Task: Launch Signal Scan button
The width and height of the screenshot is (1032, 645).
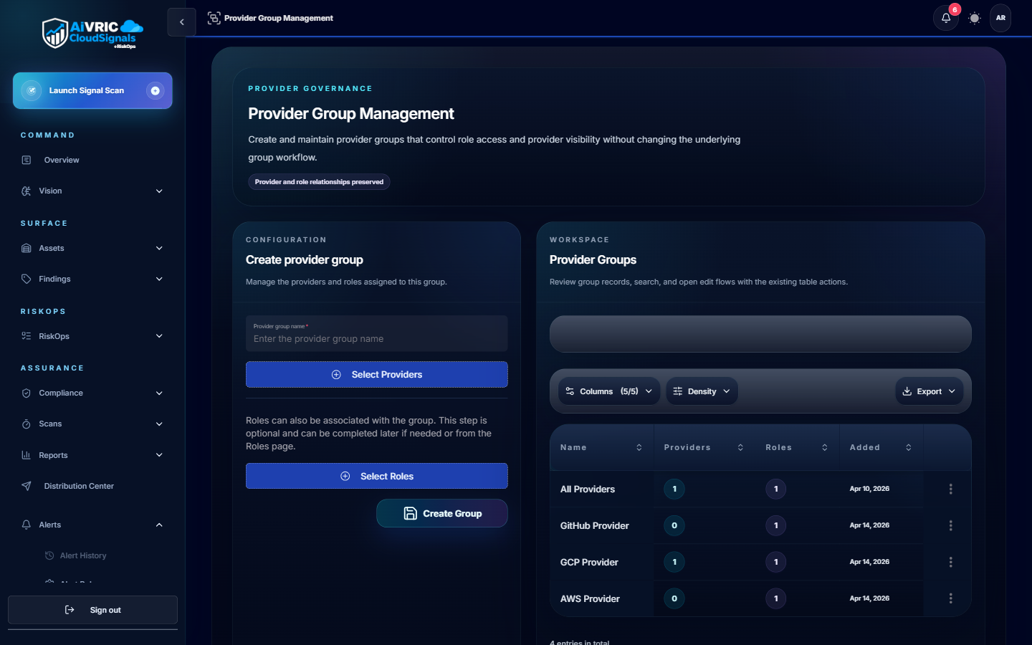Action: tap(92, 90)
